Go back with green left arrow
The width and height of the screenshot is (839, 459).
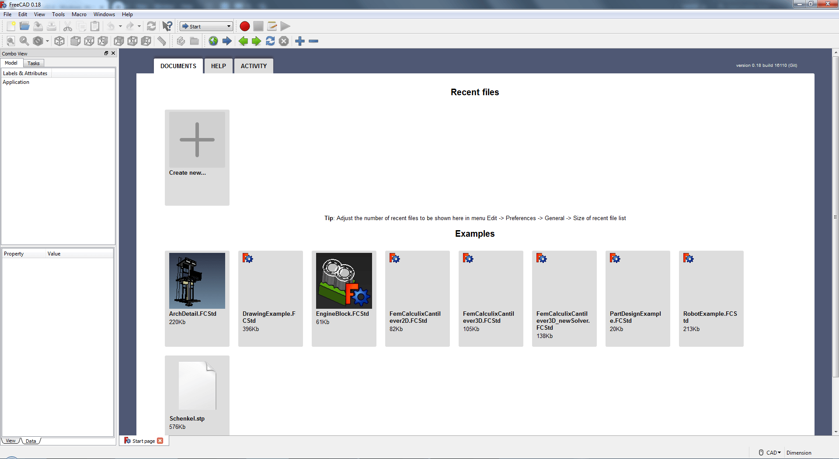point(243,41)
